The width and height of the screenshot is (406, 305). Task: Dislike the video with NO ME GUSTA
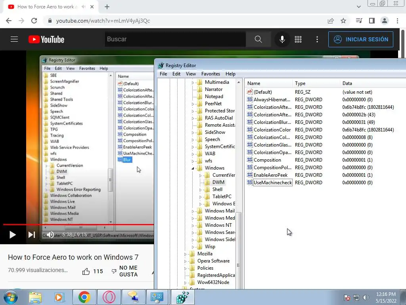click(x=124, y=271)
